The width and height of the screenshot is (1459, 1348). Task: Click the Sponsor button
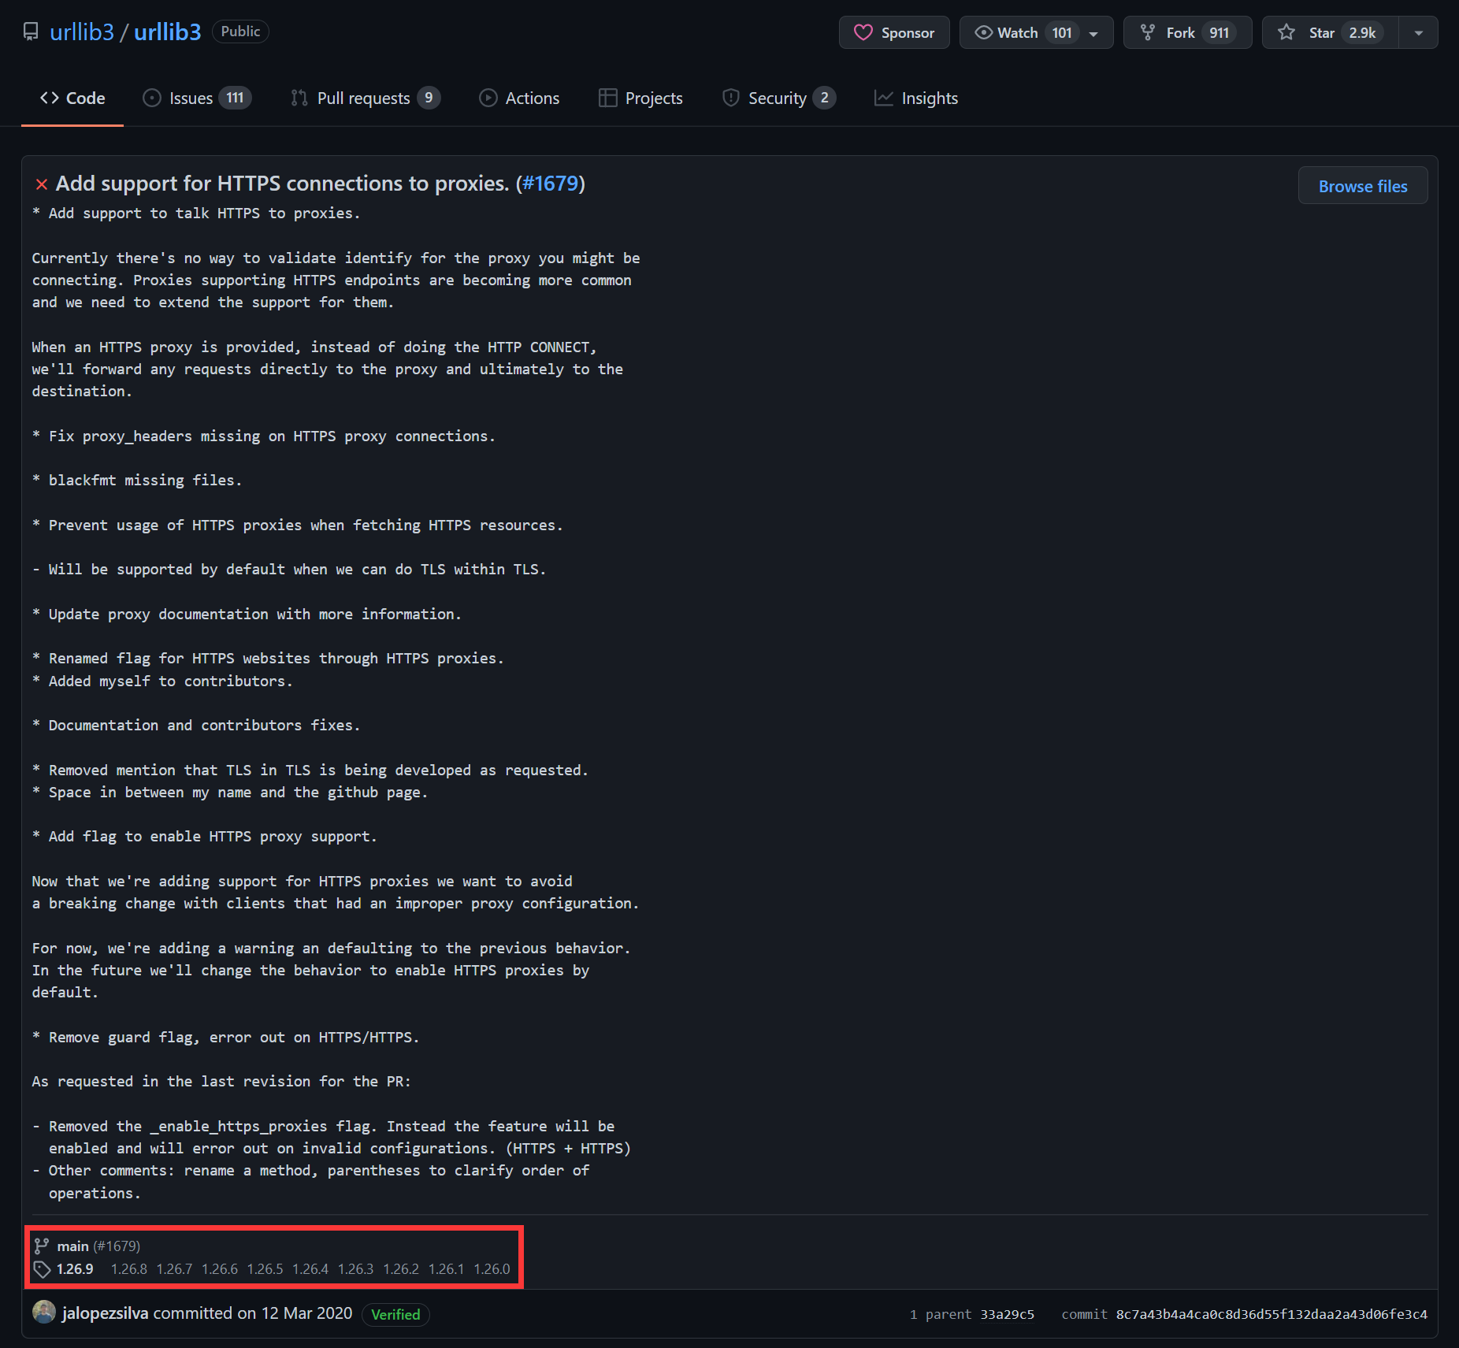894,32
